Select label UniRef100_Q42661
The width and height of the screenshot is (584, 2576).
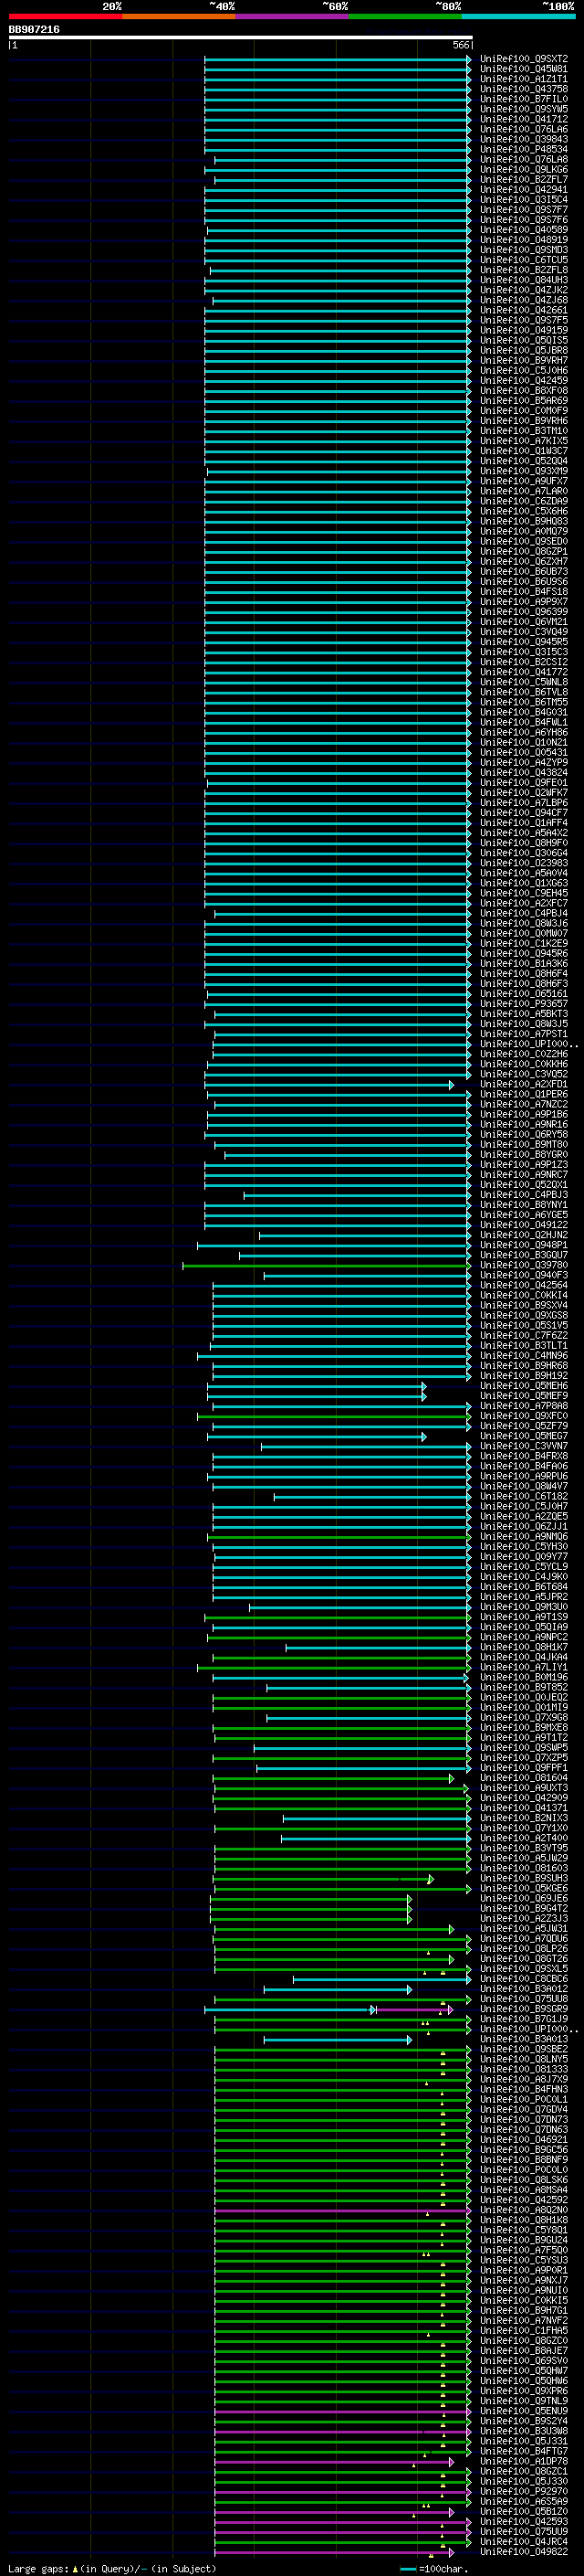pos(524,310)
